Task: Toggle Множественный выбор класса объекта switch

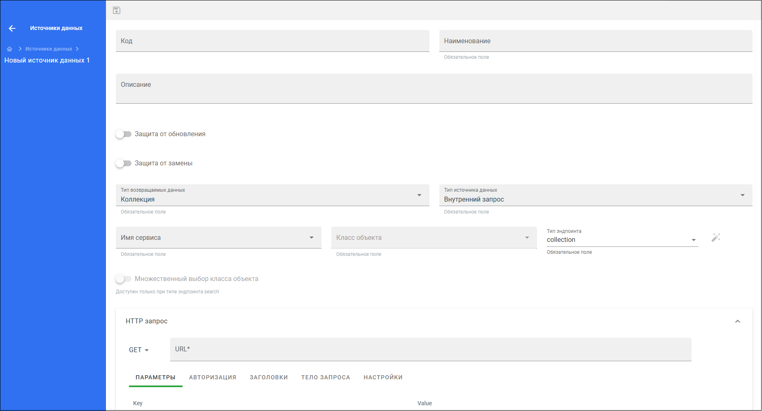Action: point(123,279)
